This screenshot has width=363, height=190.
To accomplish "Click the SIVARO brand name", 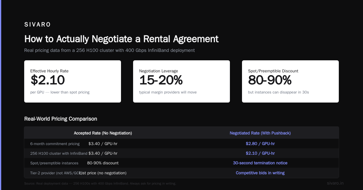I will click(38, 25).
